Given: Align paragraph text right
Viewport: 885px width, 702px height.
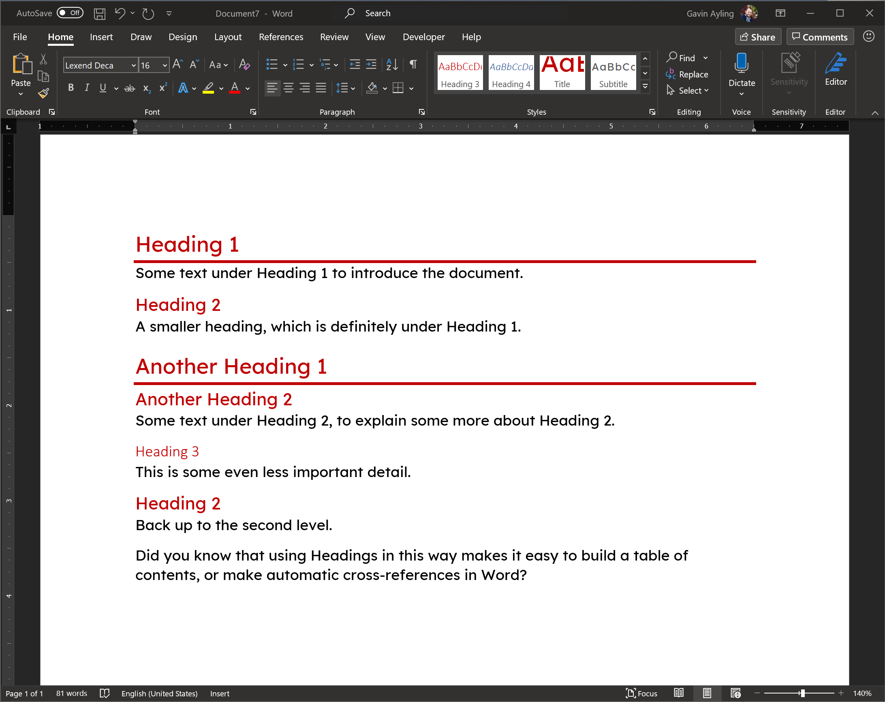Looking at the screenshot, I should pyautogui.click(x=305, y=88).
